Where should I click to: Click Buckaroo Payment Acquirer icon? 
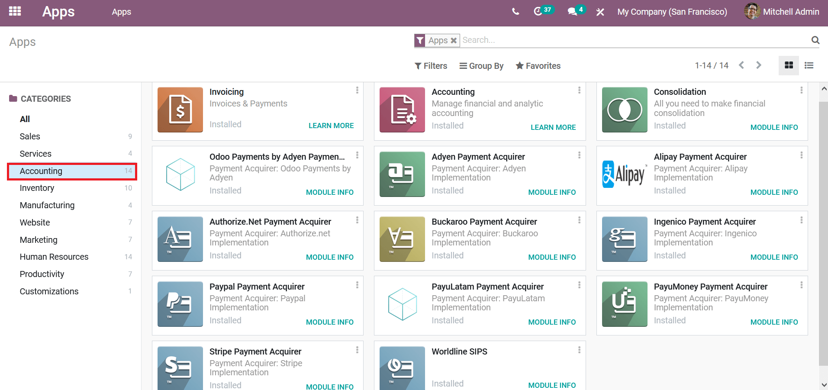pyautogui.click(x=402, y=239)
